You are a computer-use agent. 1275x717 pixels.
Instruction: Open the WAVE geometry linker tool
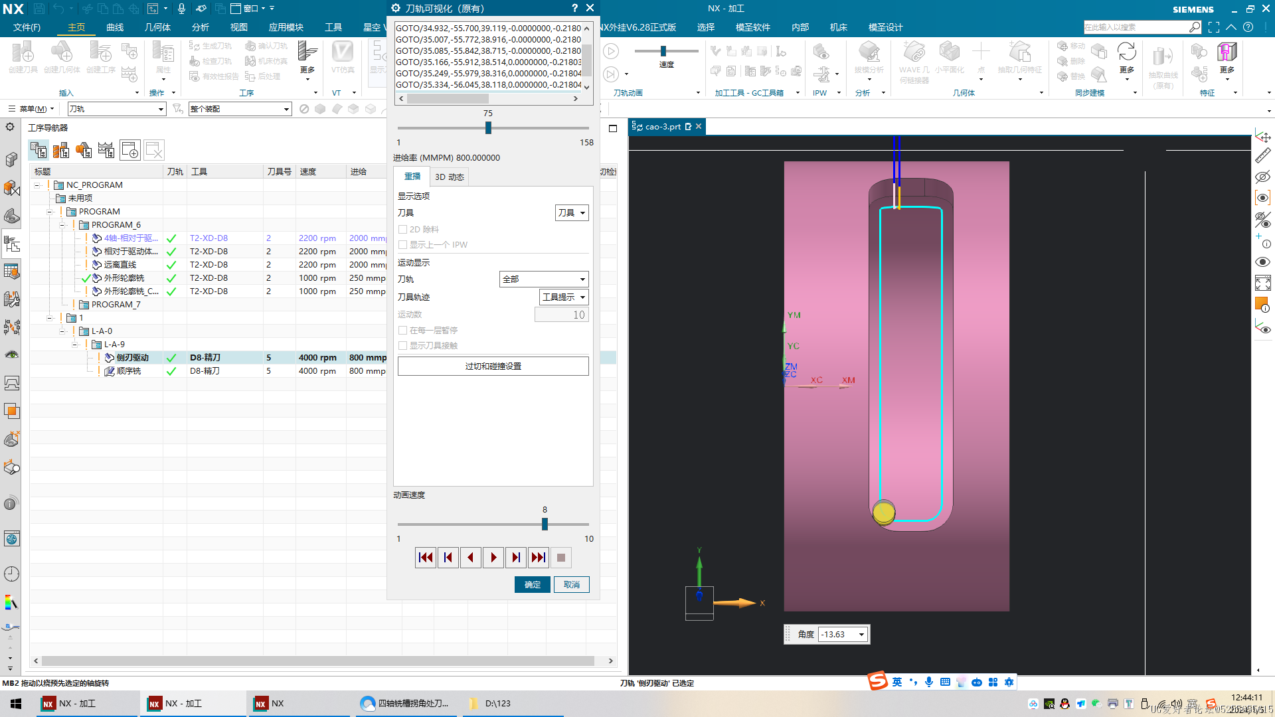click(914, 62)
